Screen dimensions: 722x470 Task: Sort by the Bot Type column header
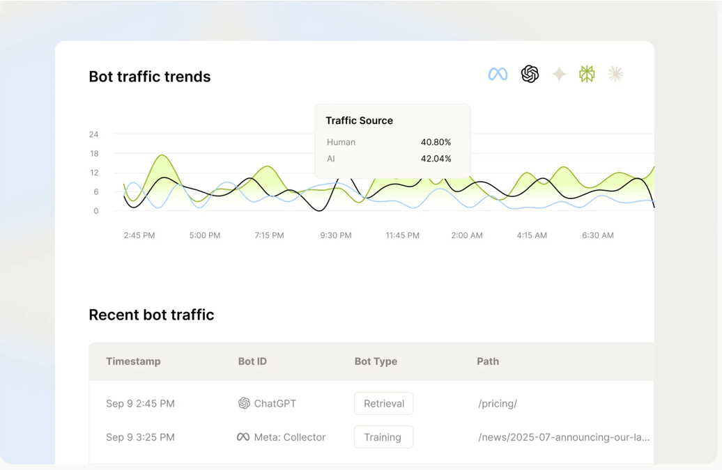(376, 361)
